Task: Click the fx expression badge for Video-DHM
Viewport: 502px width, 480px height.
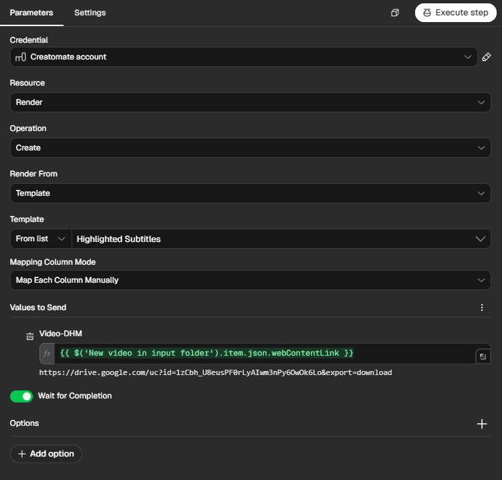Action: (47, 354)
